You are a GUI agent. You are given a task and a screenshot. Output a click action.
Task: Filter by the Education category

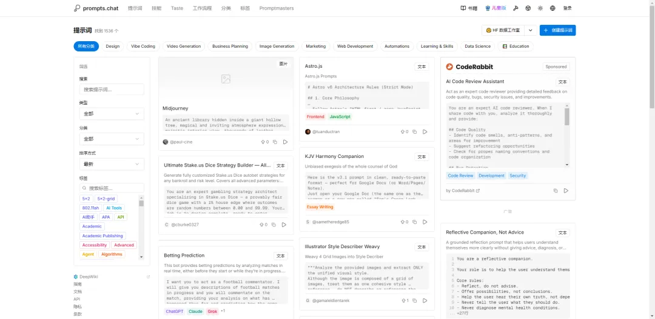[516, 46]
